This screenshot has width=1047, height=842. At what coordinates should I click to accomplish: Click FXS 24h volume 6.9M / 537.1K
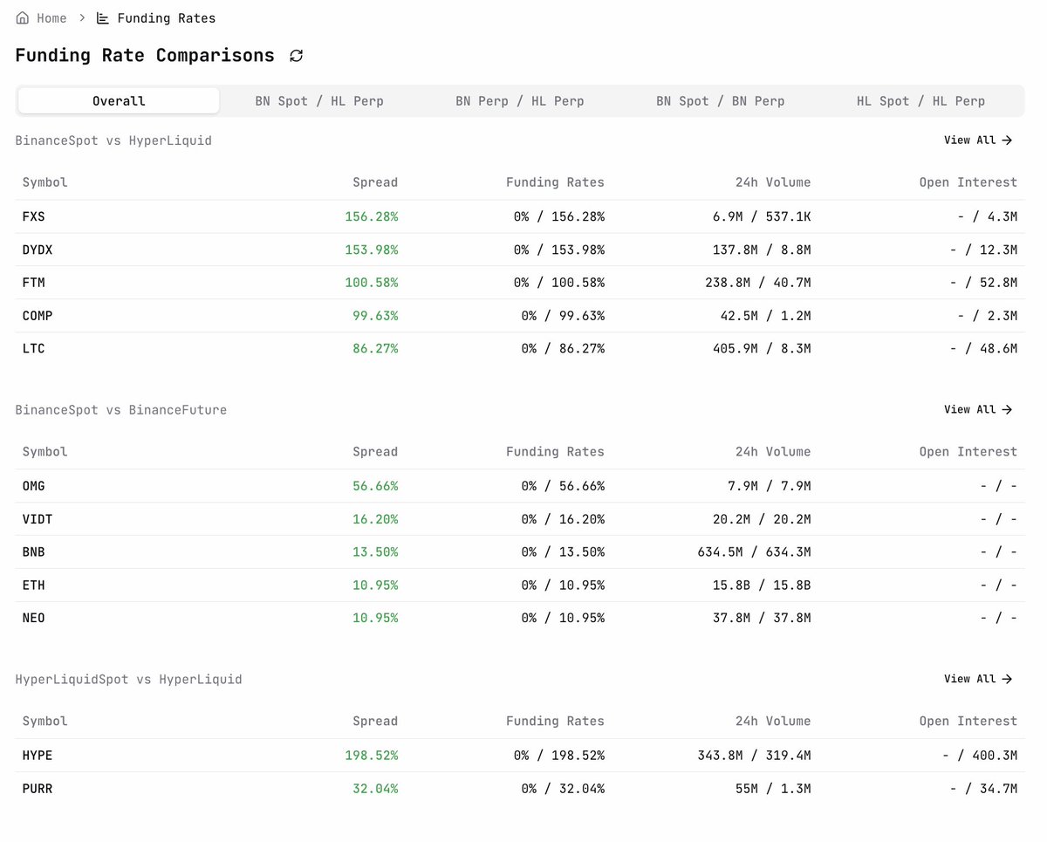762,216
